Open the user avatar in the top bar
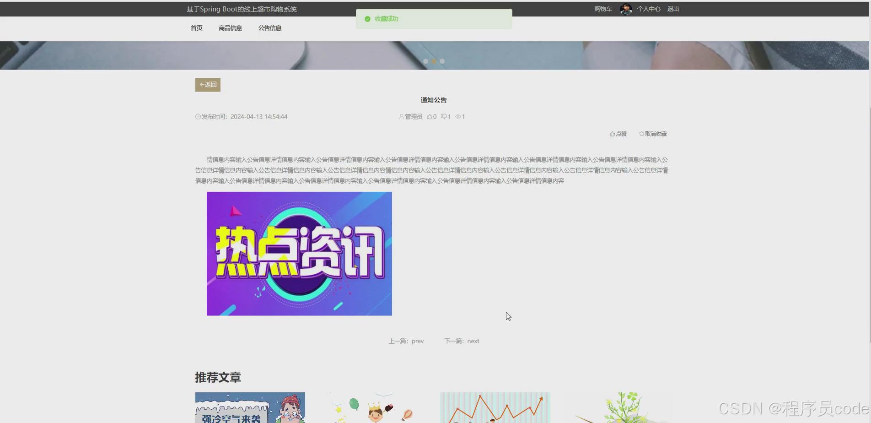This screenshot has height=423, width=871. coord(625,9)
